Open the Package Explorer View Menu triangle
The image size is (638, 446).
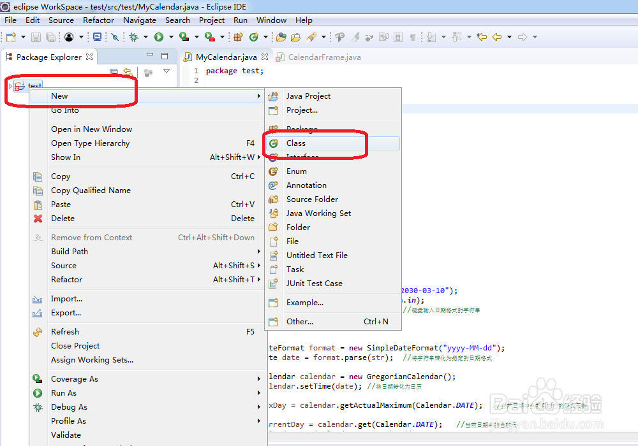coord(167,71)
